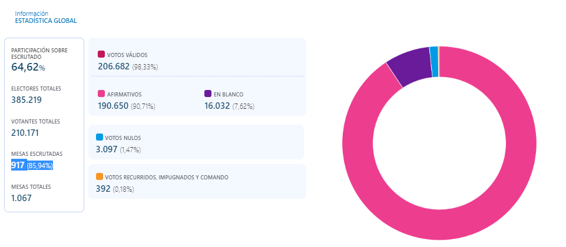Click the blue Votos Nulos legend square

pos(99,137)
